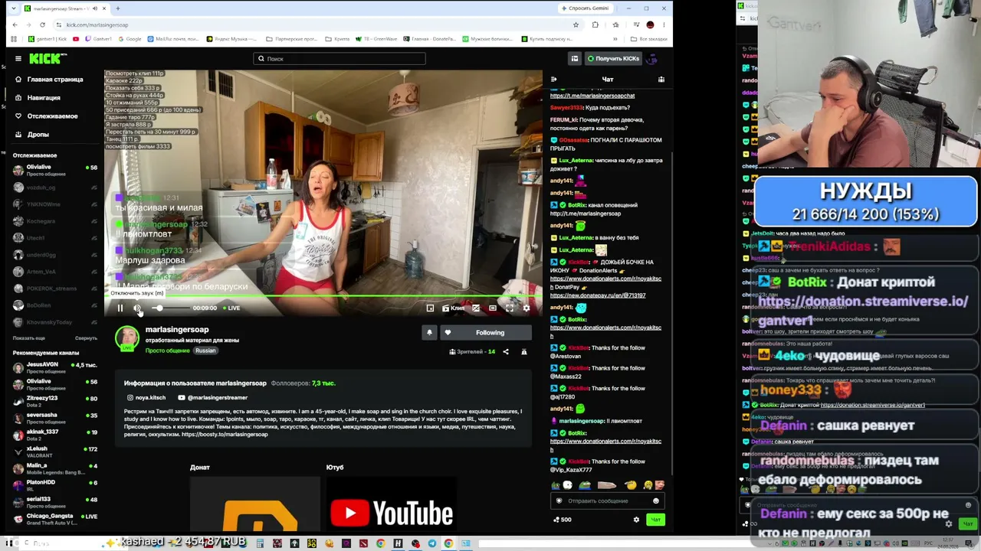Open noya.kitsch Instagram link

[x=146, y=398]
